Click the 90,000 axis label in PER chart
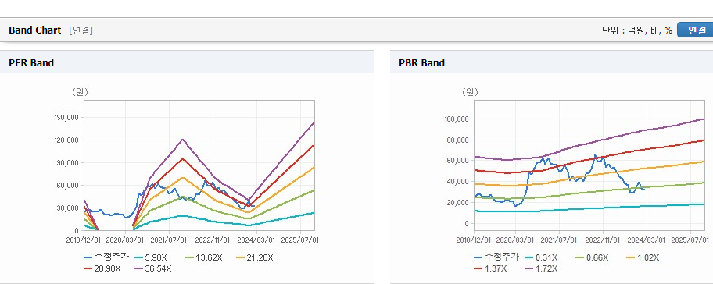This screenshot has height=284, width=713. click(x=69, y=163)
